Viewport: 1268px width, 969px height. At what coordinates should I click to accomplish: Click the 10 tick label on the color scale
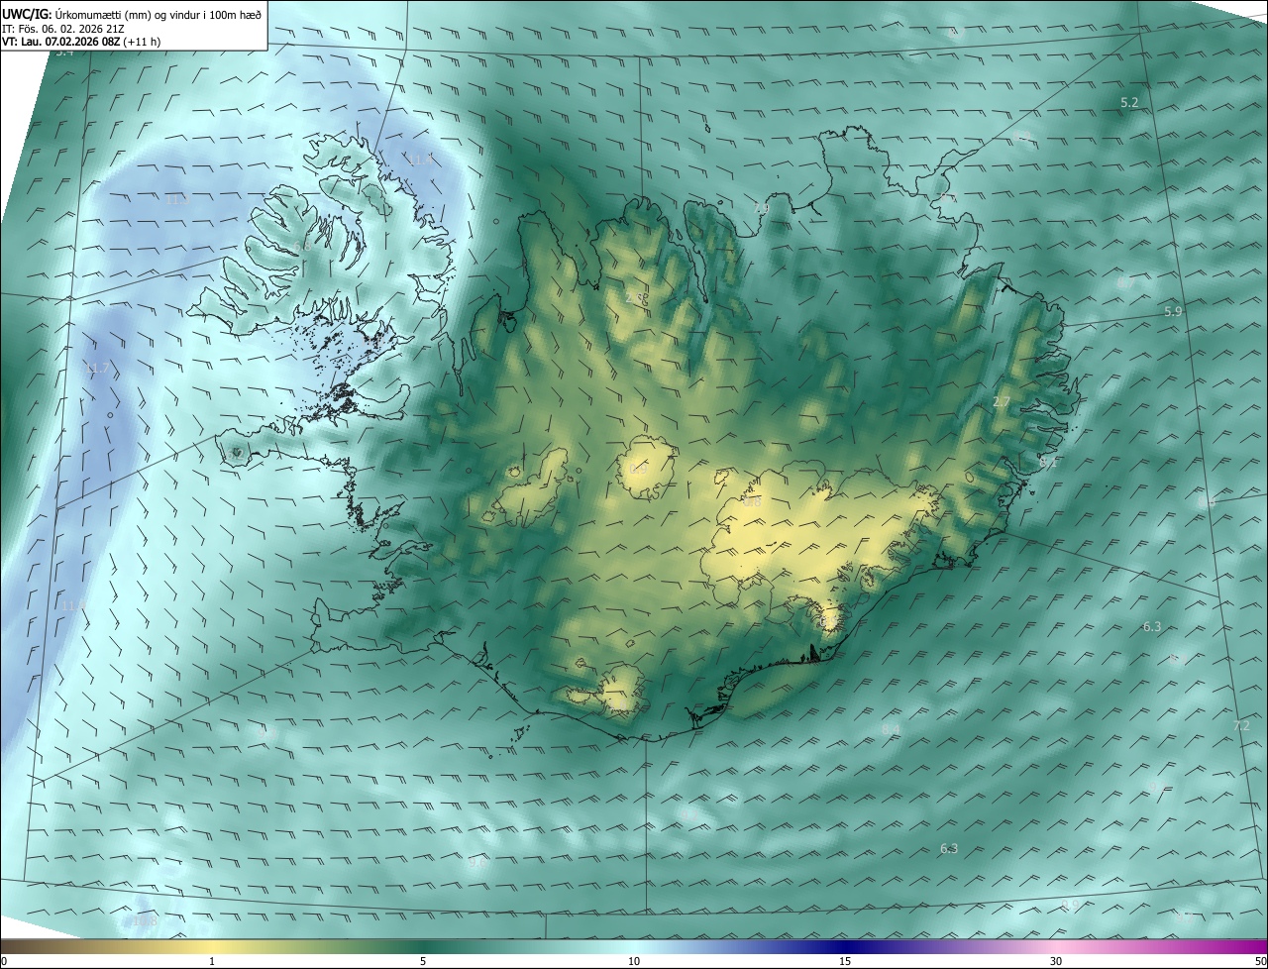634,962
